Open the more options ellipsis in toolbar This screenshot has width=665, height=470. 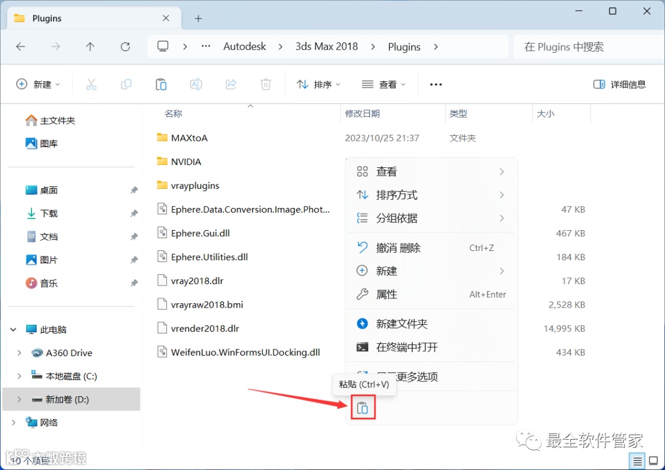(436, 84)
